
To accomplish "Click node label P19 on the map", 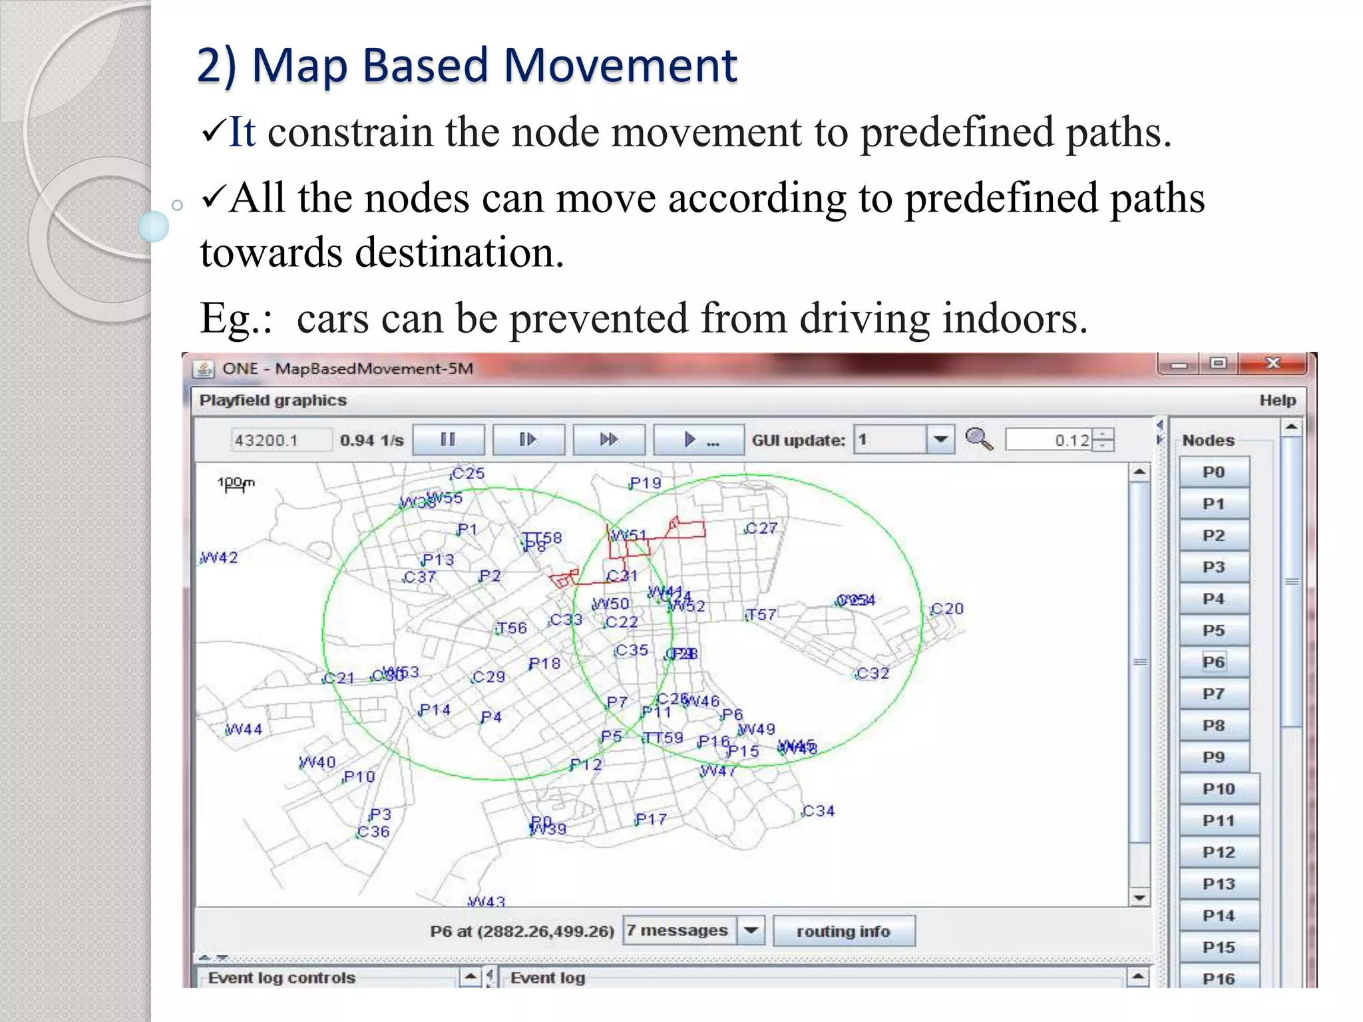I will click(x=646, y=482).
